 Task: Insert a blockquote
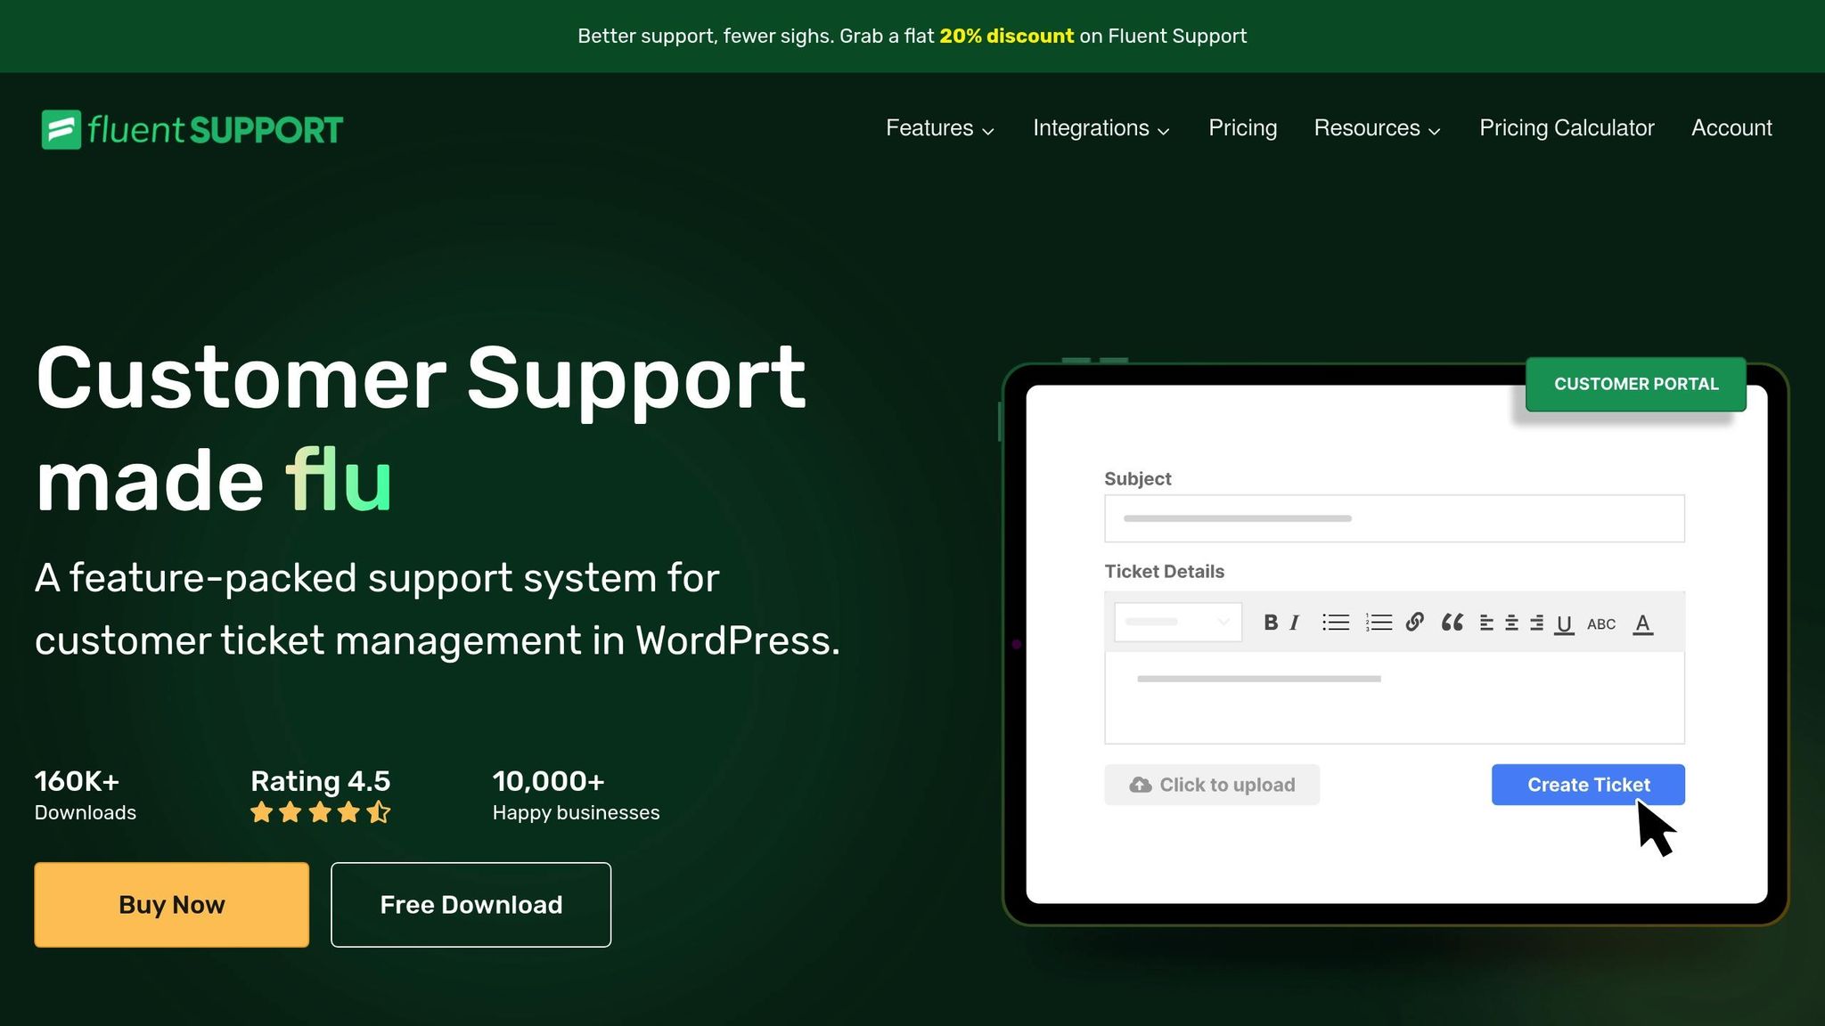1451,622
